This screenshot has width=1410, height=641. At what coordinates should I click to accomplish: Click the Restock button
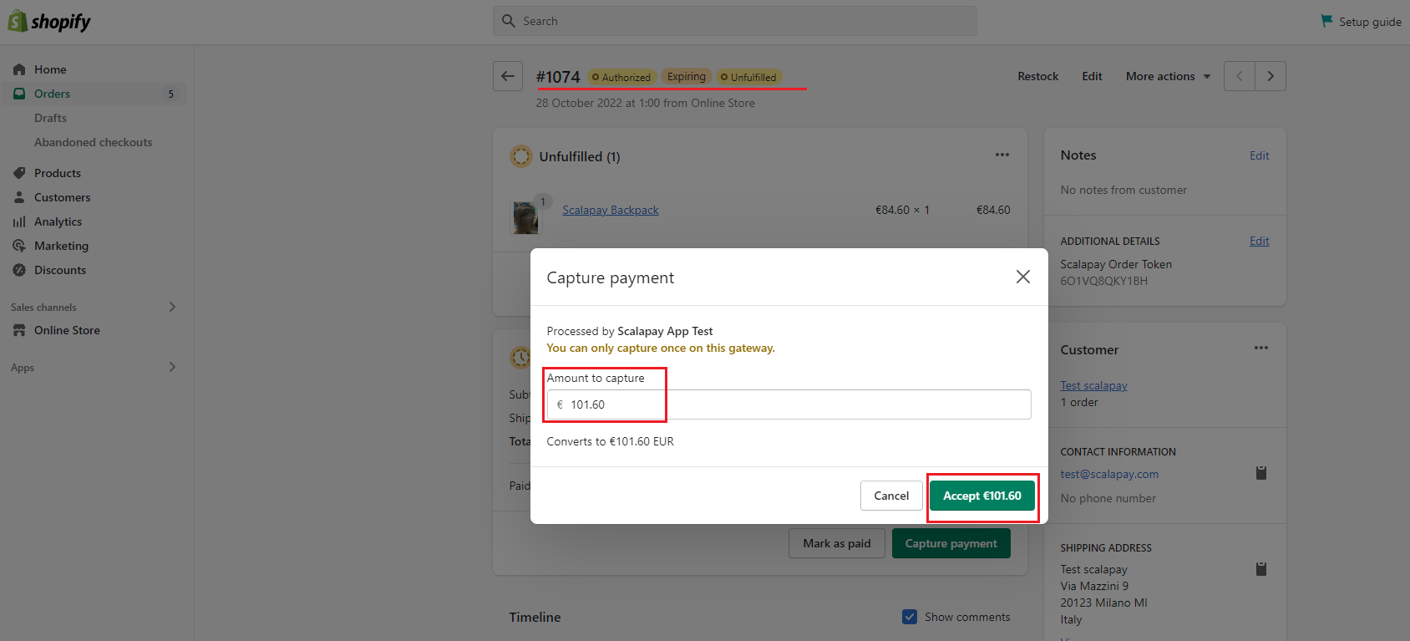coord(1038,76)
